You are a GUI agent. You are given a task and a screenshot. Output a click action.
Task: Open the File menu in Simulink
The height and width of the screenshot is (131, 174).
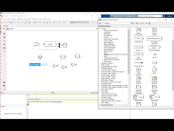pyautogui.click(x=1, y=19)
